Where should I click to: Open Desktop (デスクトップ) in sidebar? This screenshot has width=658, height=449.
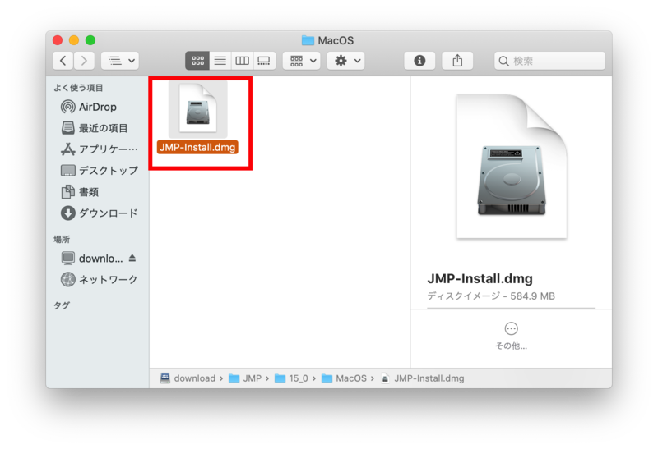pos(97,171)
